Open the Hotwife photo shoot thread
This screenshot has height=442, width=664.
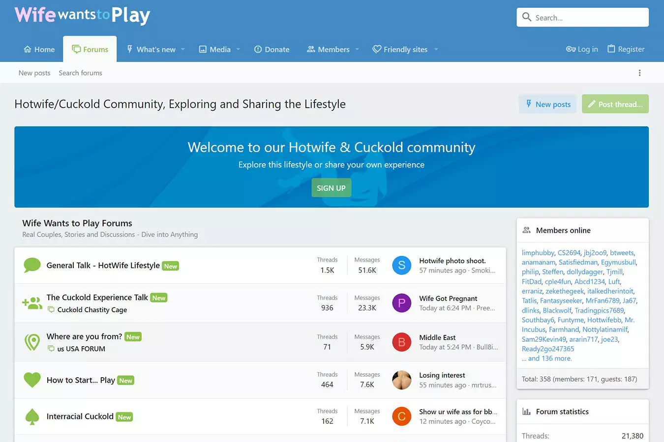(x=452, y=261)
